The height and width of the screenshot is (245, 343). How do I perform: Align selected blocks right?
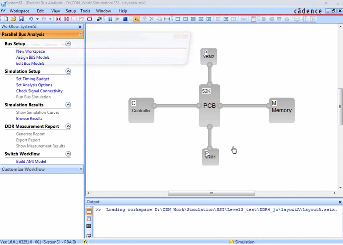(271, 19)
